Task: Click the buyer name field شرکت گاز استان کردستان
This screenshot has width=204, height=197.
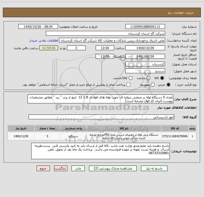Action: [x=105, y=34]
